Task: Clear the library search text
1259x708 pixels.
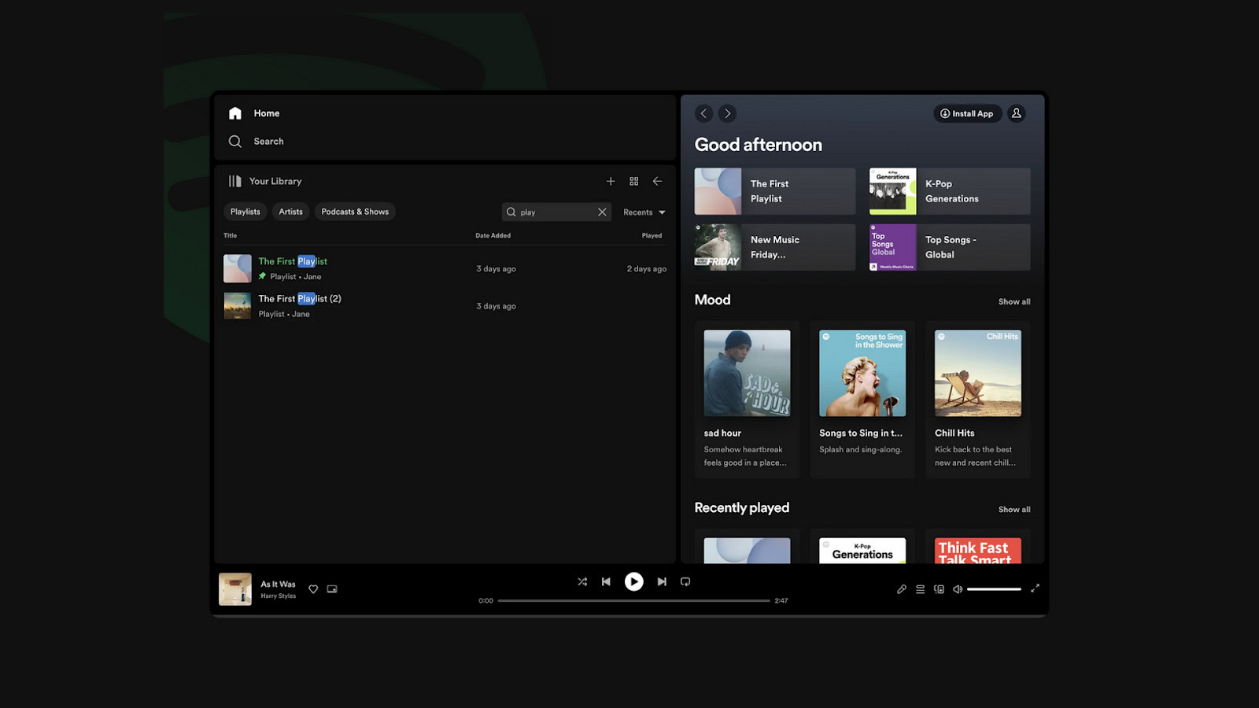Action: [x=602, y=212]
